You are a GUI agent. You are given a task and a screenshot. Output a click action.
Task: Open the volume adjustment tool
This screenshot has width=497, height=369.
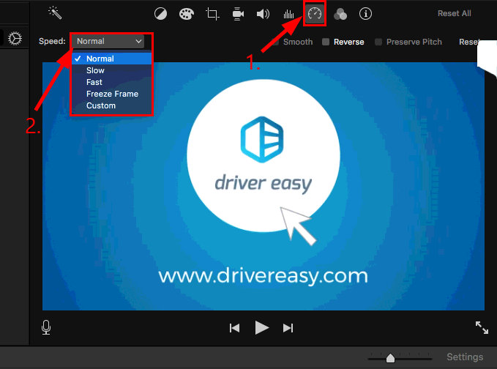[x=263, y=14]
